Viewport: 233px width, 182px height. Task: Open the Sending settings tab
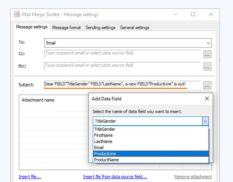[x=100, y=28]
